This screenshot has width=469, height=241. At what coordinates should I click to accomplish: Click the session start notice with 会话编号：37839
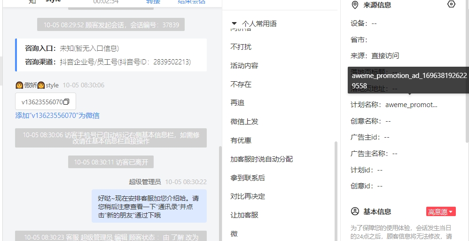[x=110, y=24]
